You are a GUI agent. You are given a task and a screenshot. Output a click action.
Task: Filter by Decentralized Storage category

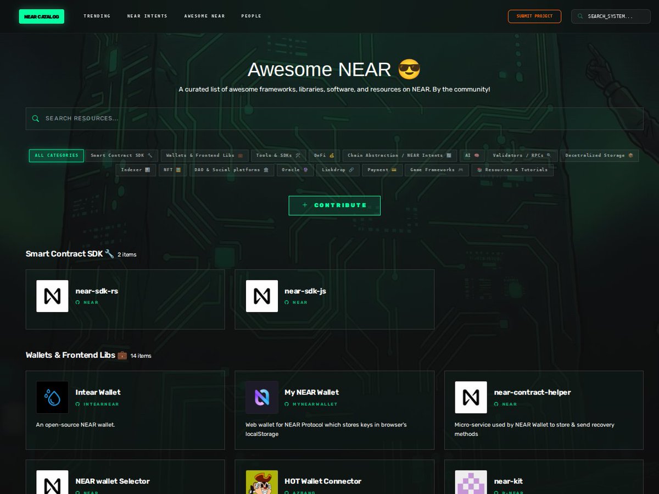point(599,156)
